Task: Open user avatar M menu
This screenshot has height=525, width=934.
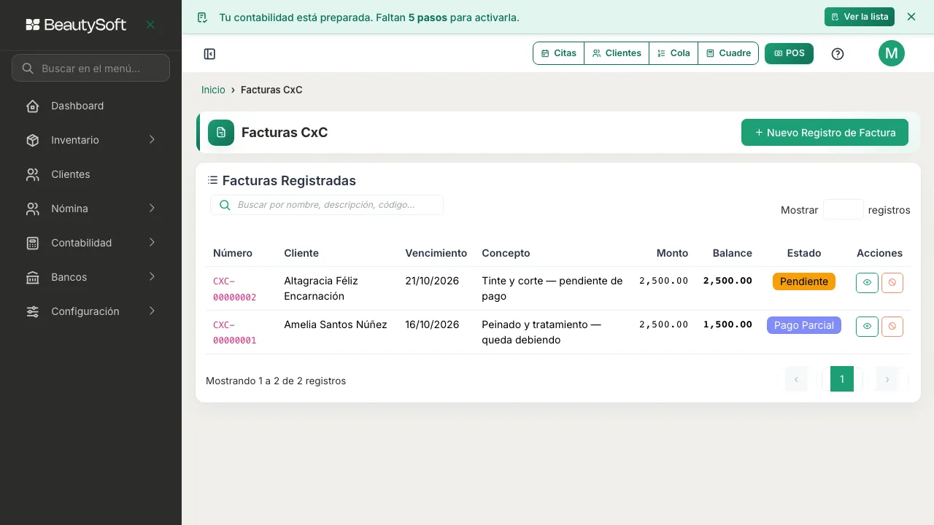Action: point(892,53)
